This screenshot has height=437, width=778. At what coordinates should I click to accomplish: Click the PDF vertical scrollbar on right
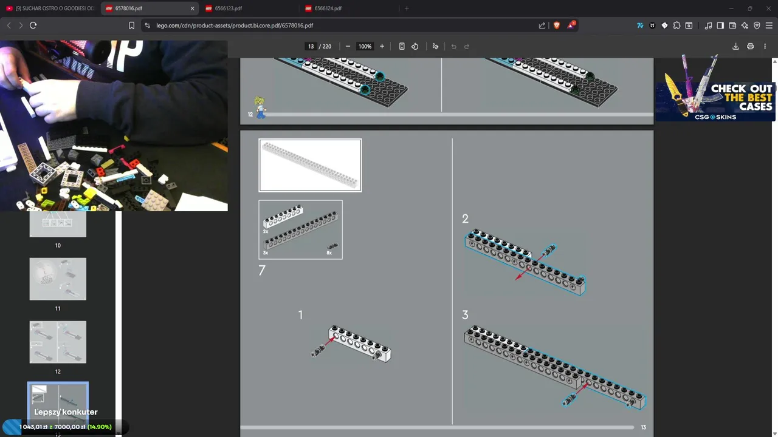(x=775, y=247)
